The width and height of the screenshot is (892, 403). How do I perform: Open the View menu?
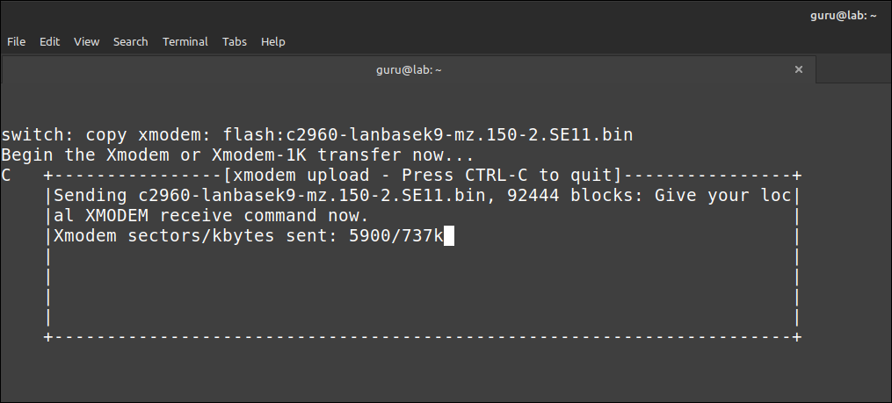[86, 41]
